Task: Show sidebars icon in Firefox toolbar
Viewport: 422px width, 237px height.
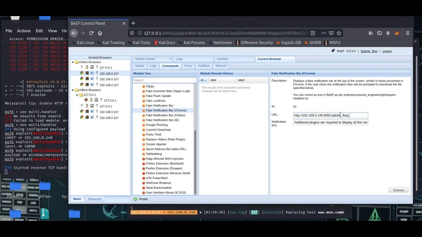Action: tap(379, 33)
